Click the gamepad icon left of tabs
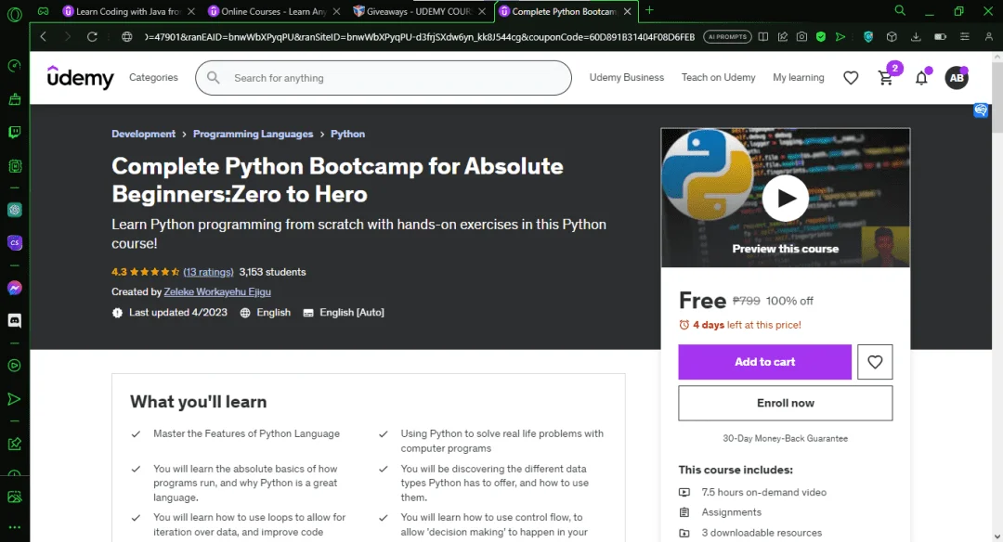 43,11
